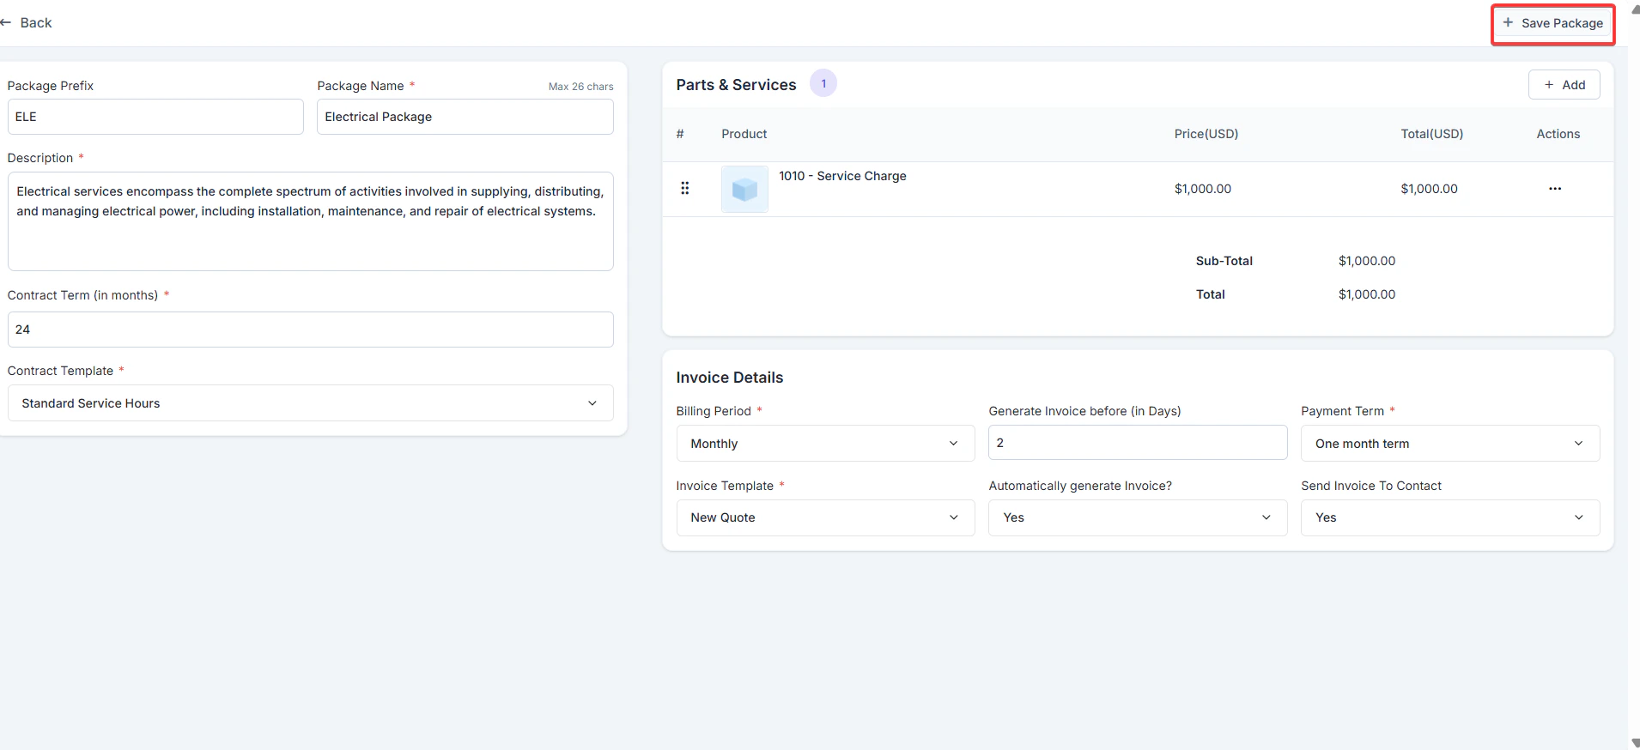Screen dimensions: 1640x750
Task: Click the Package Prefix field containing ELE
Action: coord(155,117)
